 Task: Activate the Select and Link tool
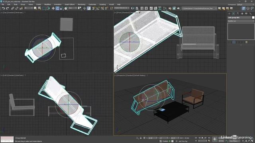(x=12, y=8)
